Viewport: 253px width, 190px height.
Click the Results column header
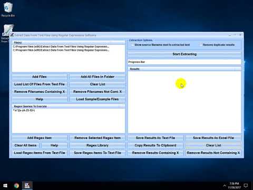pos(184,69)
